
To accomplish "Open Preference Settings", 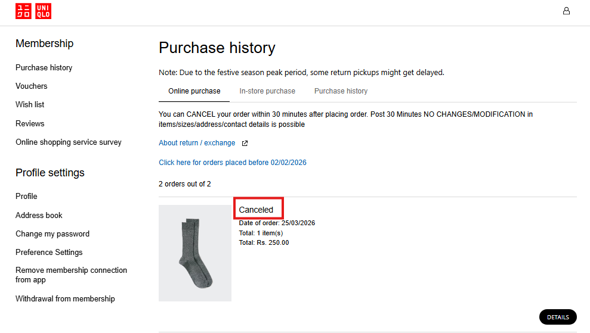I will coord(49,253).
